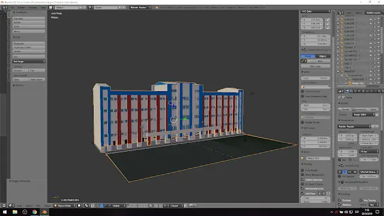Open the Render menu in top bar

point(22,8)
